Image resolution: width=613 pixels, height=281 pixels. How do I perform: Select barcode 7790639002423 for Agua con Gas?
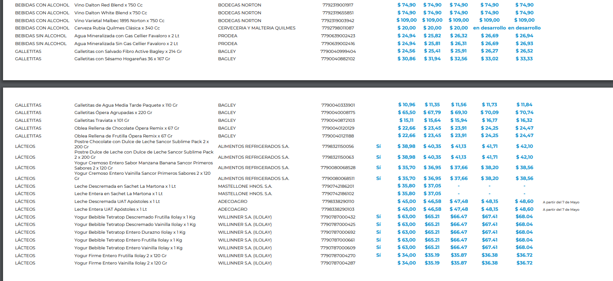pos(338,36)
